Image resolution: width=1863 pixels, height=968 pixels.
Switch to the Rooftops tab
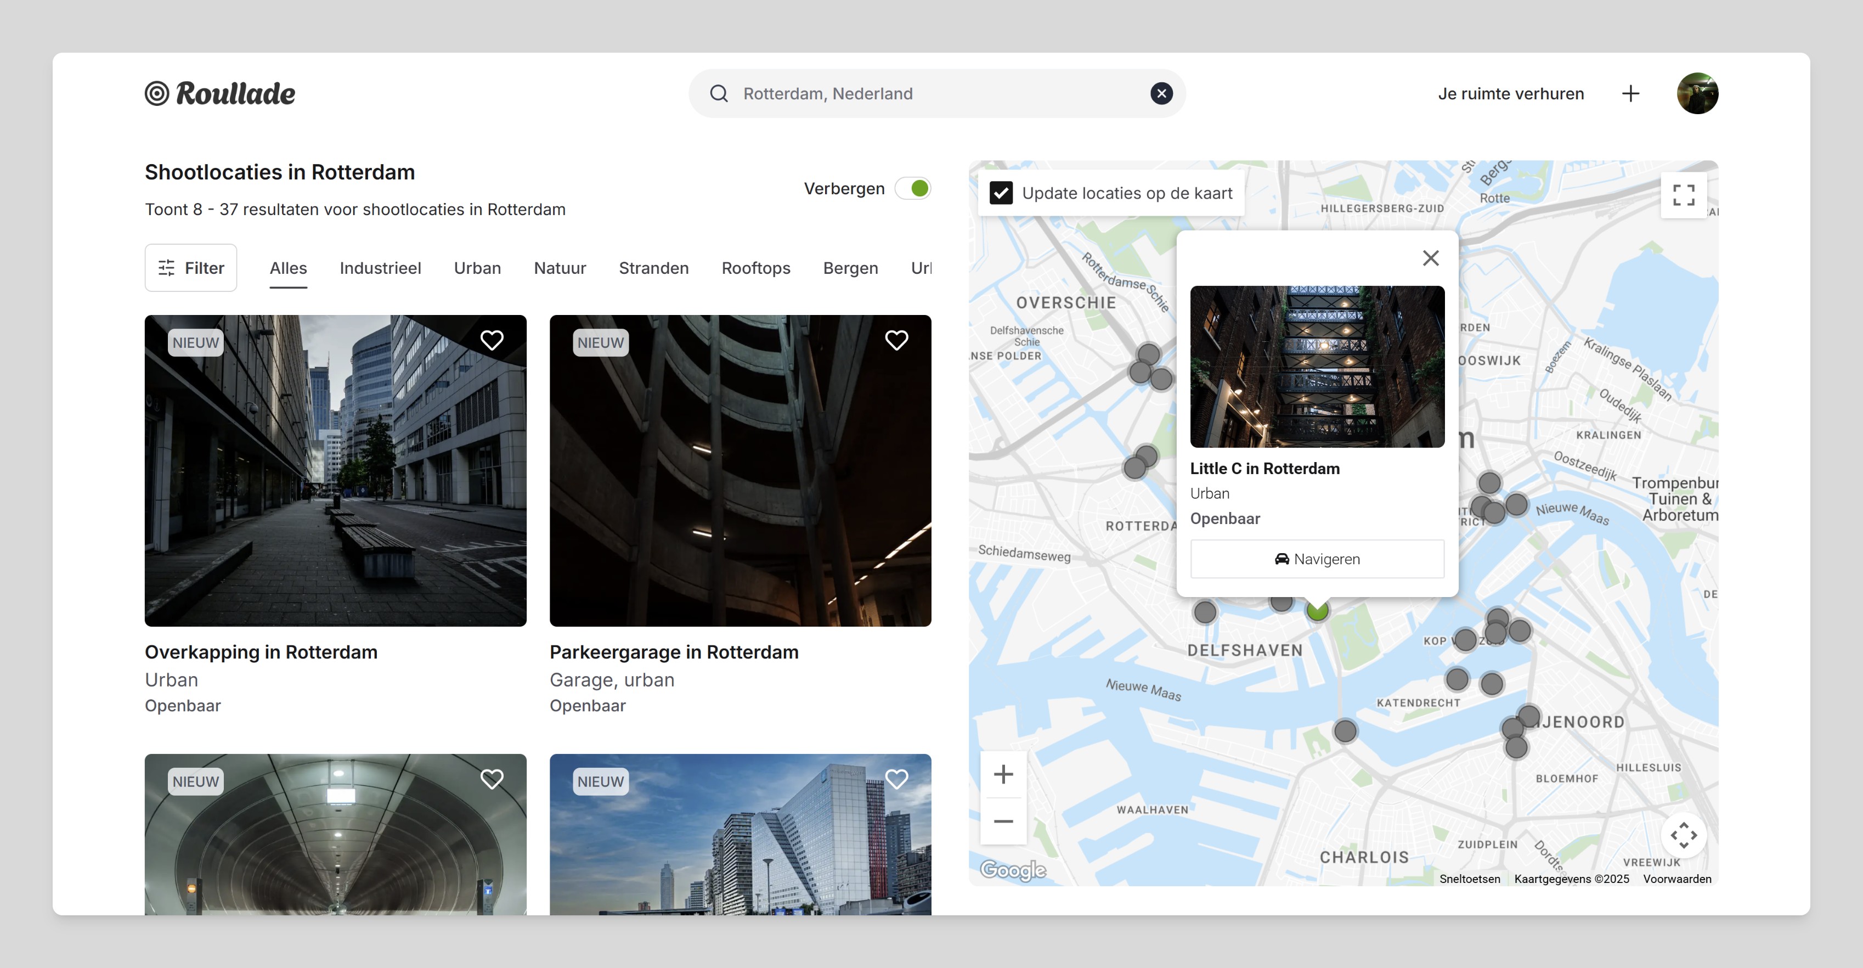756,268
